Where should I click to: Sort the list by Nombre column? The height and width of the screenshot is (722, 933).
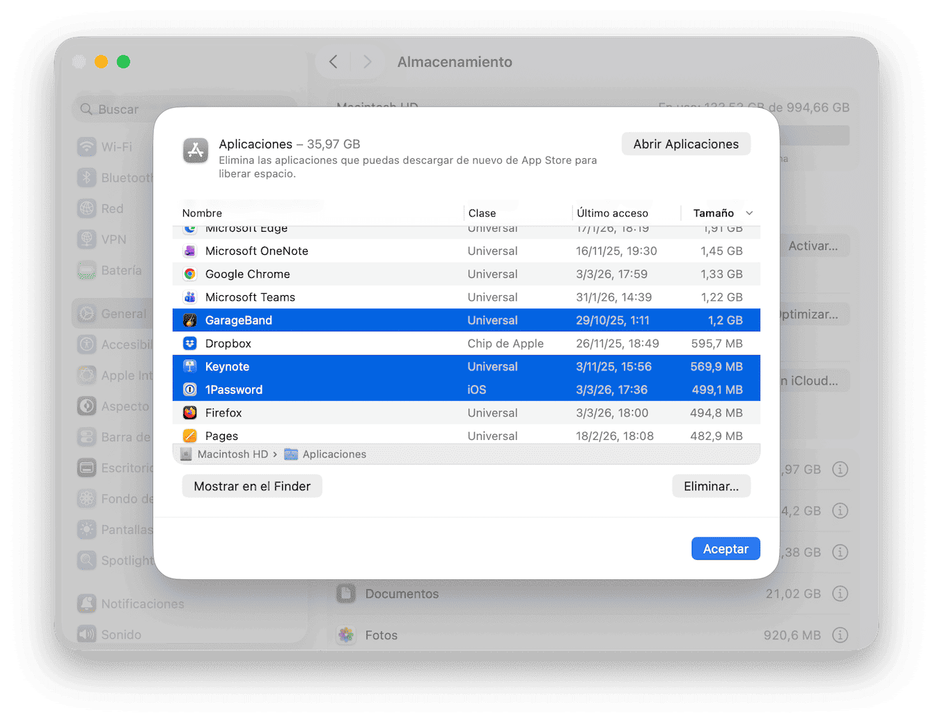[202, 213]
